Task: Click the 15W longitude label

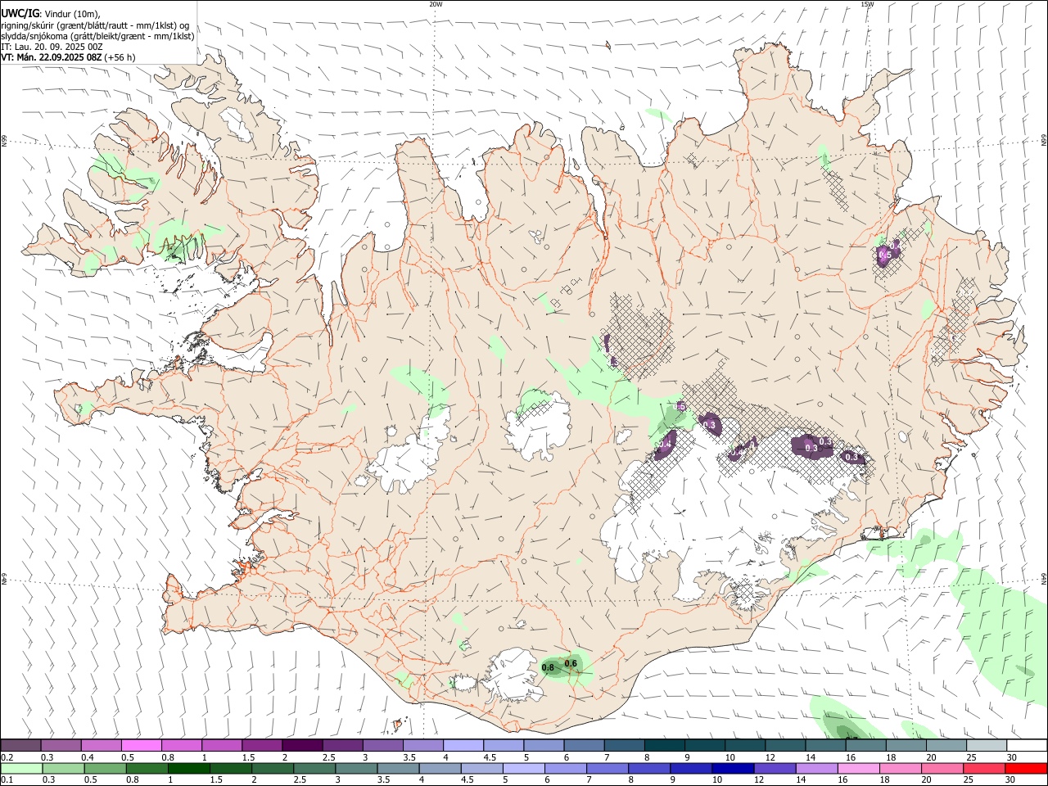Action: [x=867, y=4]
